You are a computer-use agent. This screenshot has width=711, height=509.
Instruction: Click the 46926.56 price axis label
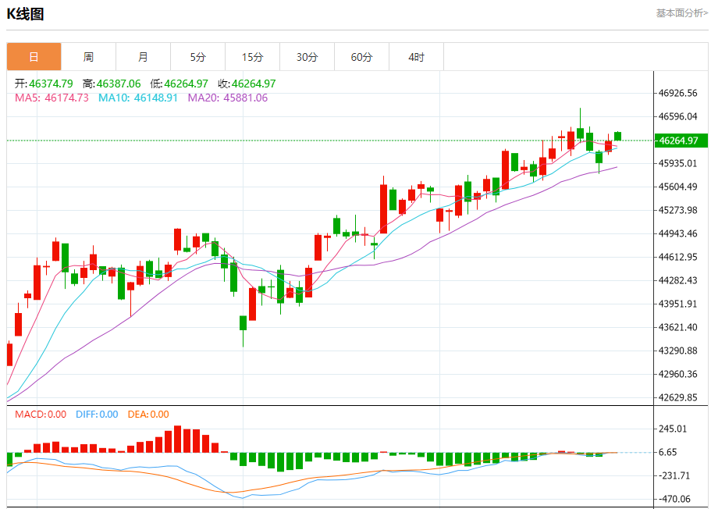point(678,93)
